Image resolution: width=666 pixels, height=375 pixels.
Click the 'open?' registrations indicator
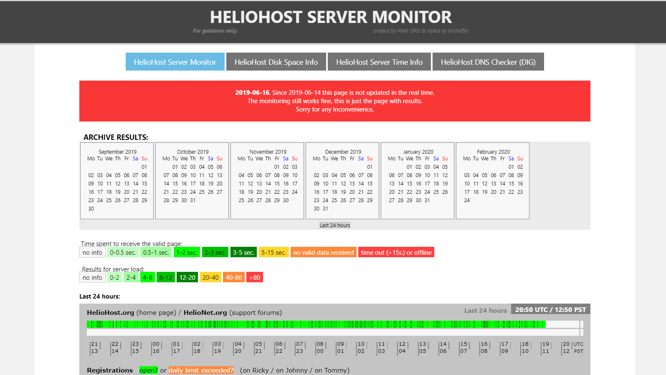pos(149,370)
